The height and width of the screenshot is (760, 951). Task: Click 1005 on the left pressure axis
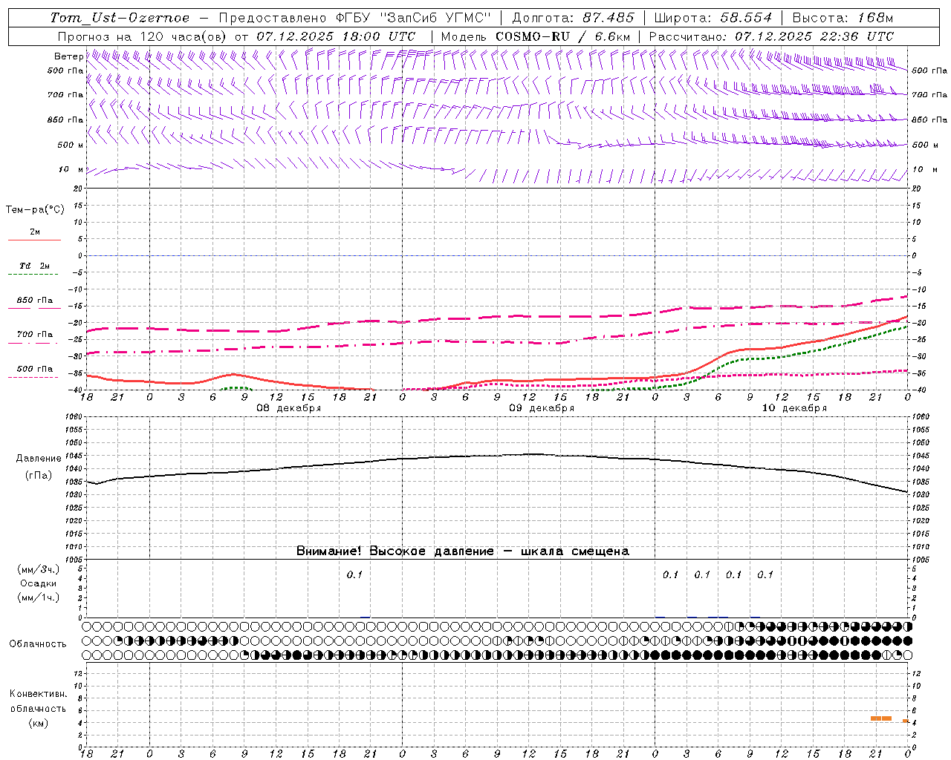(x=74, y=560)
